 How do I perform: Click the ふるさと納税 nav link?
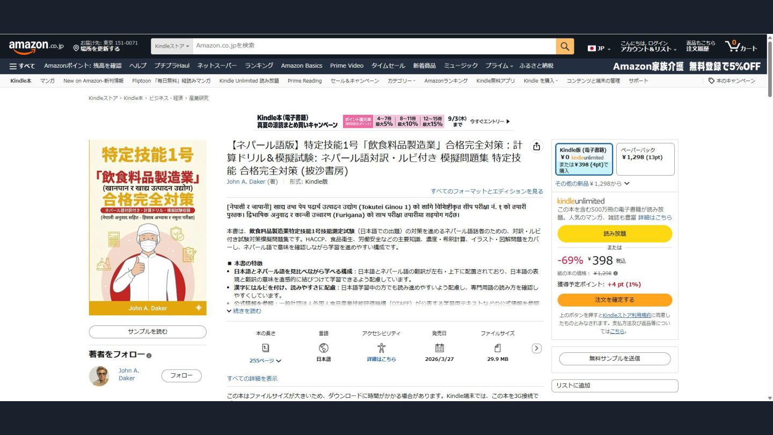tap(536, 66)
